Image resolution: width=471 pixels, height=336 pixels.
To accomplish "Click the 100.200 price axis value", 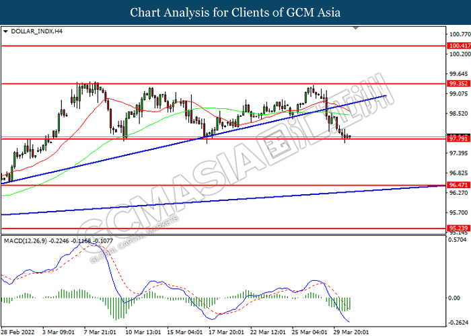I will click(460, 54).
